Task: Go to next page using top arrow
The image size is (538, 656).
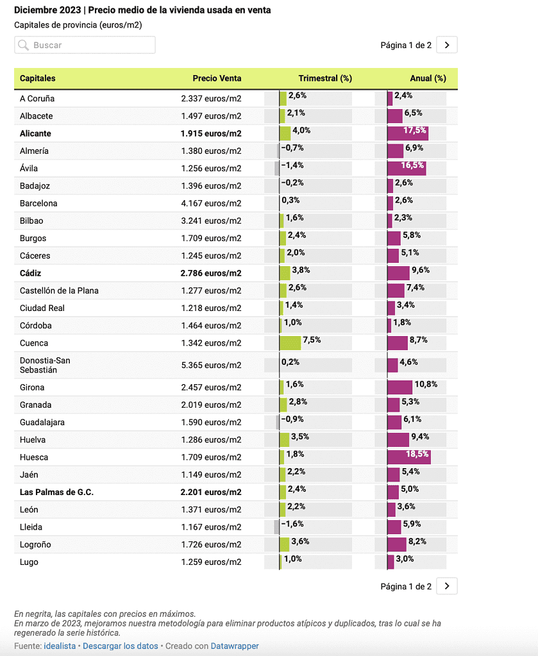Action: click(447, 45)
